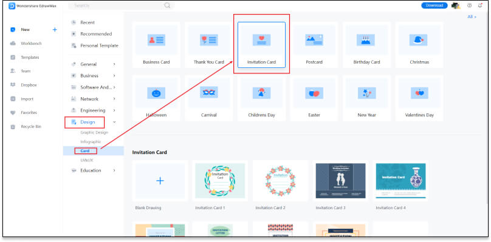Screen dimensions: 491x242
Task: Open Favorites in the left sidebar
Action: click(x=29, y=113)
